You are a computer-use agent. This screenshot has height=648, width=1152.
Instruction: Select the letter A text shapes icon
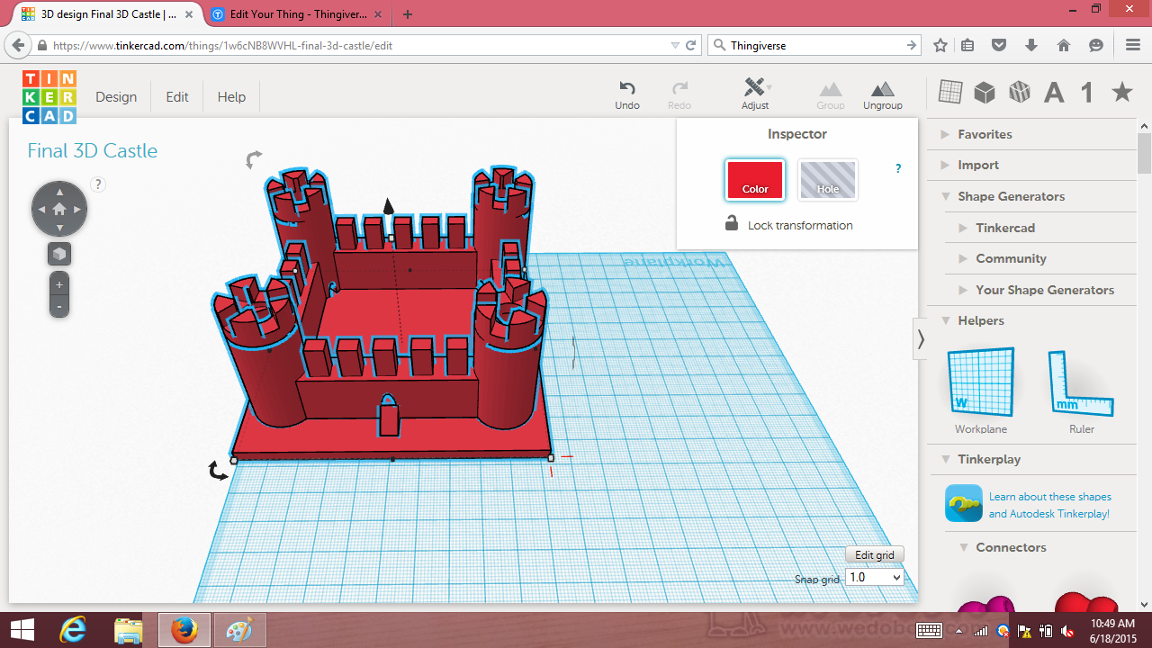tap(1054, 92)
